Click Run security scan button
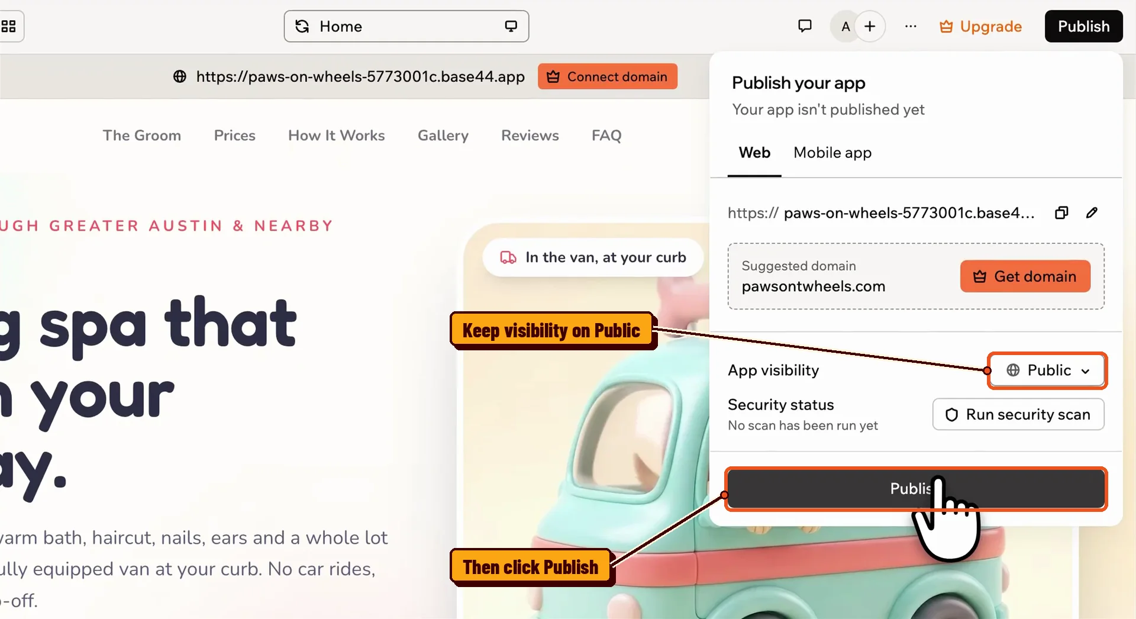 1018,414
